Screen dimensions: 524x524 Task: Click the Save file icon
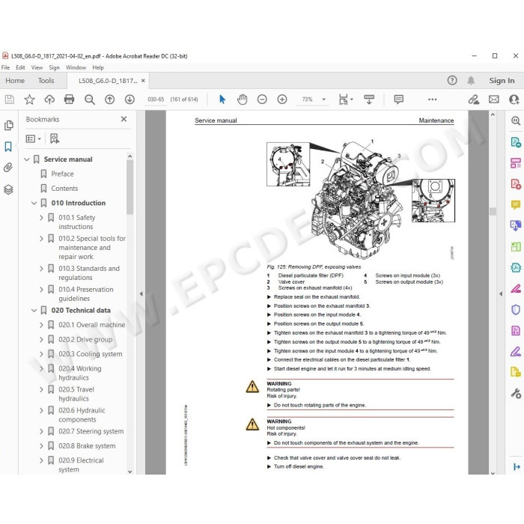[x=9, y=100]
